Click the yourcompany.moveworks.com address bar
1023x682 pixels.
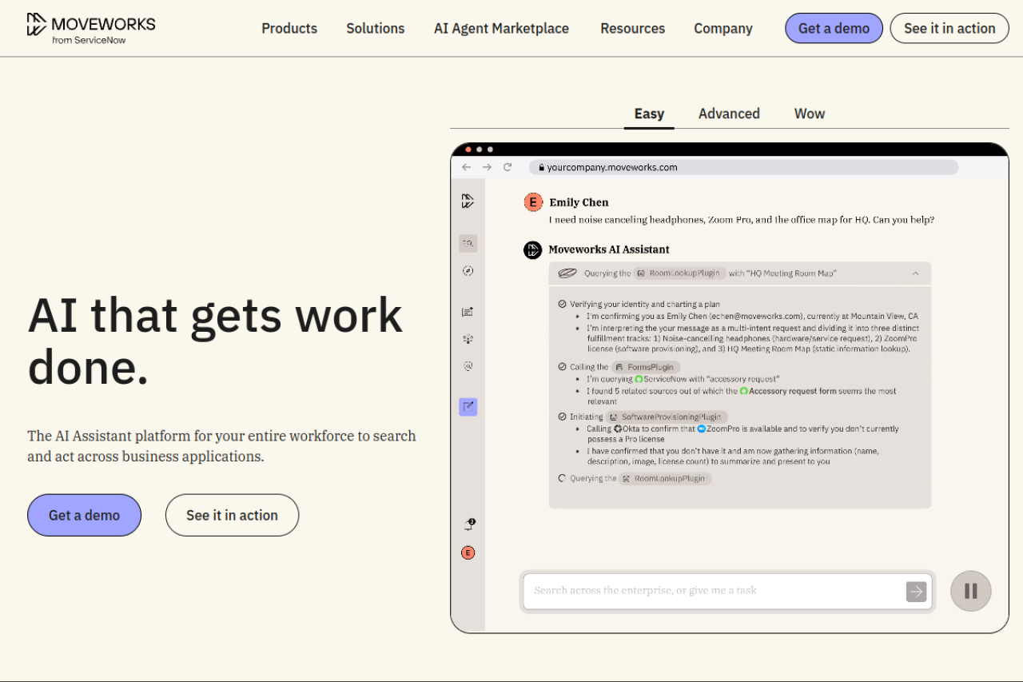coord(743,167)
